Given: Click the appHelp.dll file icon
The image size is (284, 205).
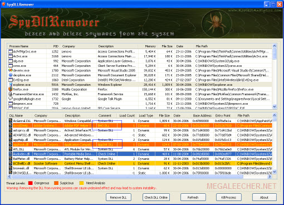Looking at the screenshot, I should click(11, 140).
